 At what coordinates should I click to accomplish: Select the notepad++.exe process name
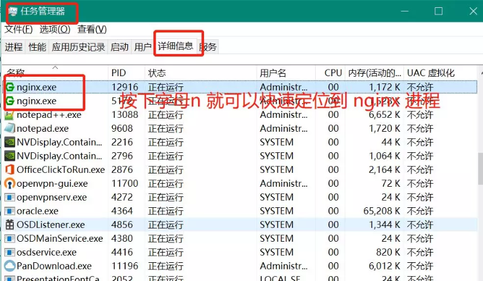pyautogui.click(x=49, y=115)
